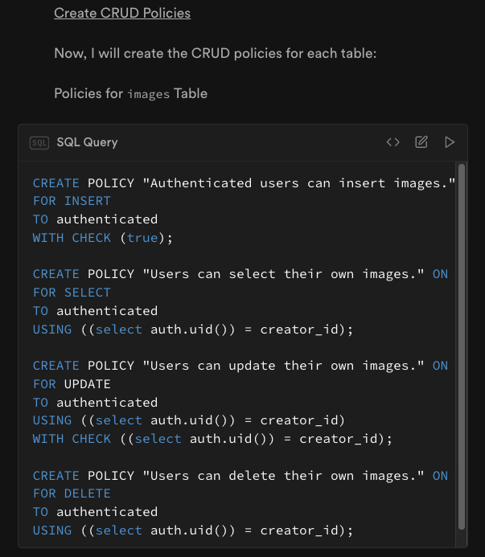Click the FOR SELECT line in code

coord(72,293)
